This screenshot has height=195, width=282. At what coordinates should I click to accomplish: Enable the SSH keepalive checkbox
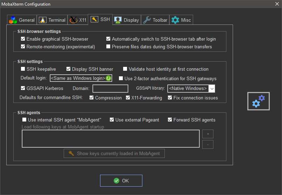pos(23,69)
